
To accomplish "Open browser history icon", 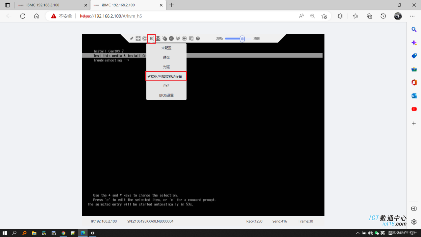I will point(383,16).
